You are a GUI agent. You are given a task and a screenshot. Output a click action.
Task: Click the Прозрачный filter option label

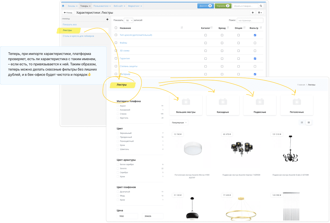[126, 137]
